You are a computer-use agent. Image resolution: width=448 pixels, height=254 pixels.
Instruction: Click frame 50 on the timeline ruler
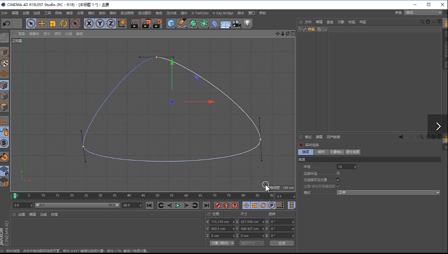click(x=157, y=196)
